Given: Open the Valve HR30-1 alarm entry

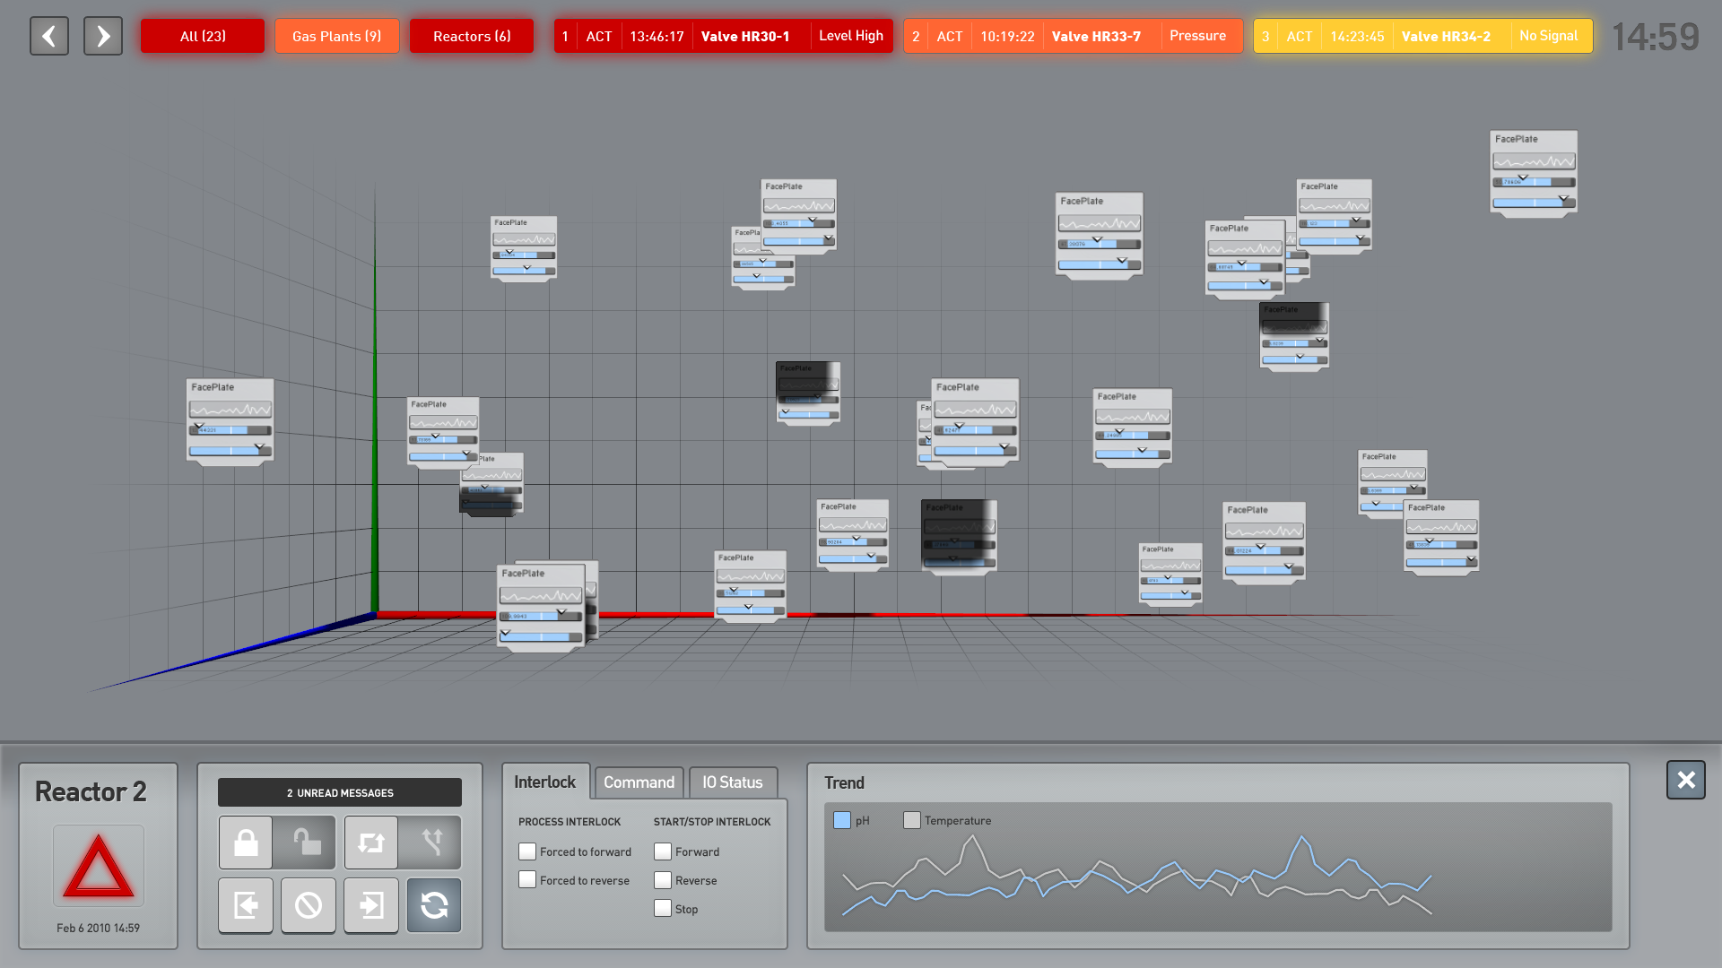Looking at the screenshot, I should 724,36.
